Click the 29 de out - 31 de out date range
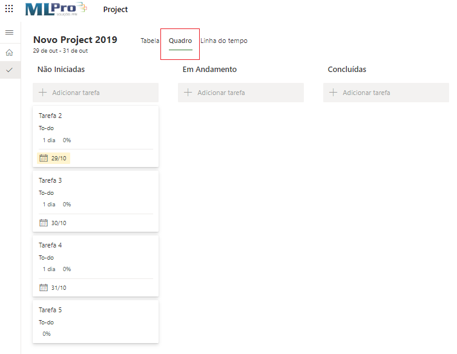This screenshot has height=354, width=457. click(x=61, y=51)
